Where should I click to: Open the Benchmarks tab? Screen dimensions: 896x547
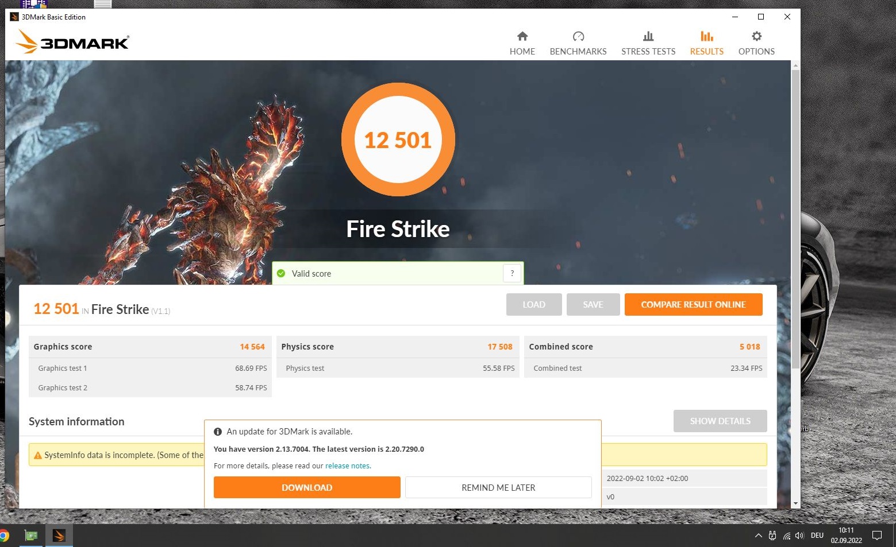(x=578, y=44)
